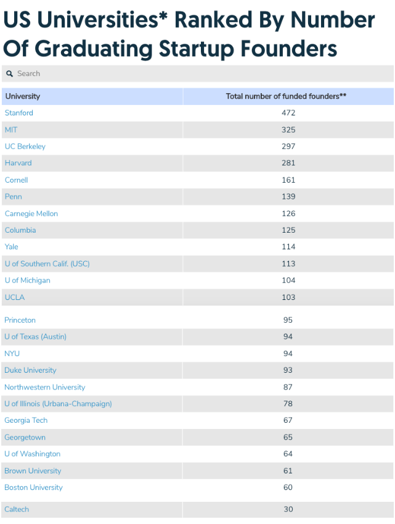Click the Search input field

197,74
